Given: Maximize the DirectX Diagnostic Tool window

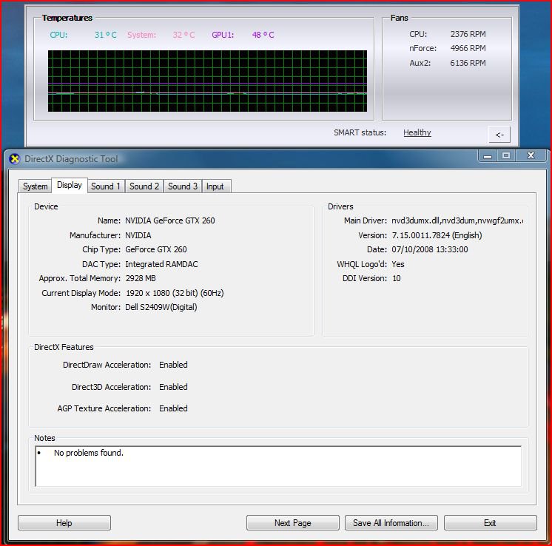Looking at the screenshot, I should (x=506, y=156).
